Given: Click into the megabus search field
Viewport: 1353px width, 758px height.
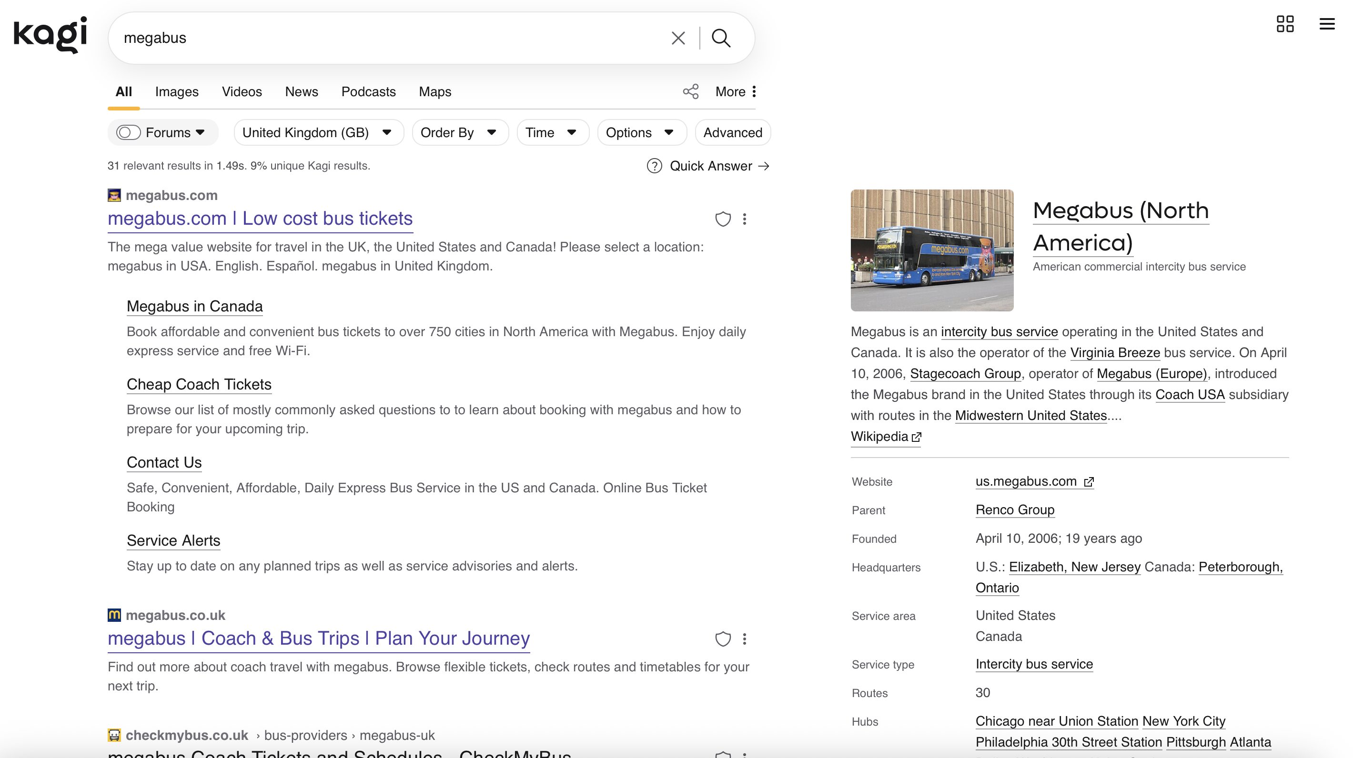Looking at the screenshot, I should point(389,38).
